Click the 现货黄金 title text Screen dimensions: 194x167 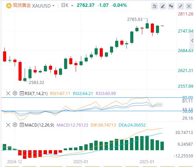[22, 5]
